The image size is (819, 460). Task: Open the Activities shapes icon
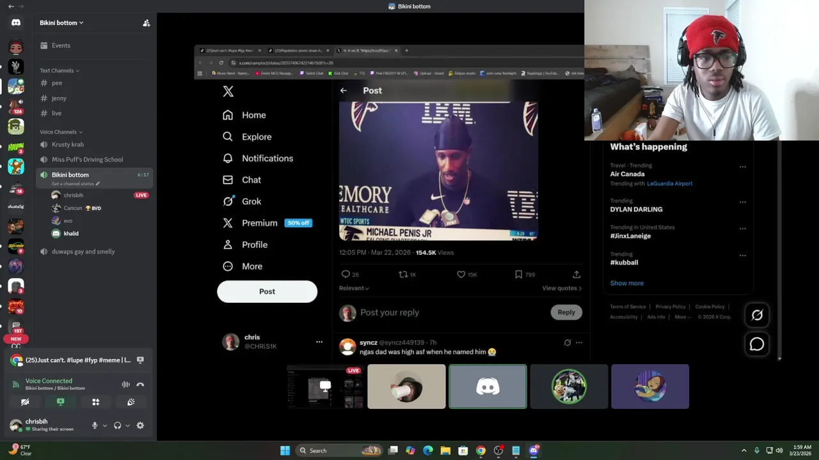point(96,402)
